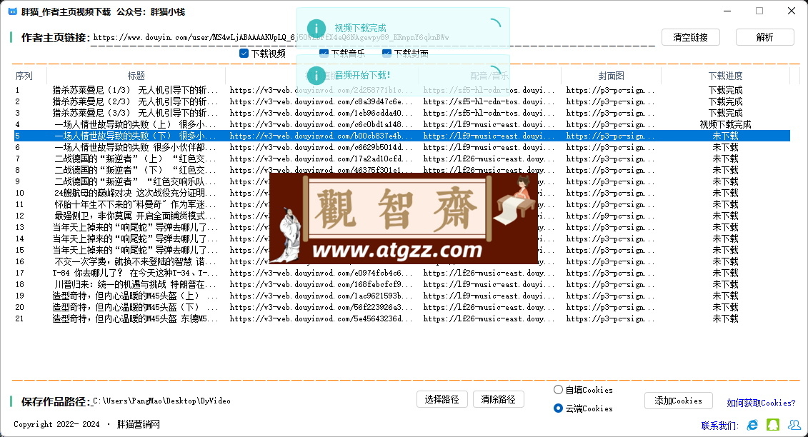Click info icon on 视频下载完成 notification
808x437 pixels.
[x=316, y=29]
